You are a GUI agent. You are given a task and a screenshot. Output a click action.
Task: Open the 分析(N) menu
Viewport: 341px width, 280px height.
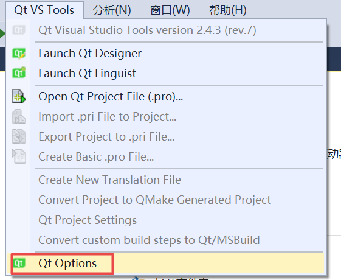[112, 10]
